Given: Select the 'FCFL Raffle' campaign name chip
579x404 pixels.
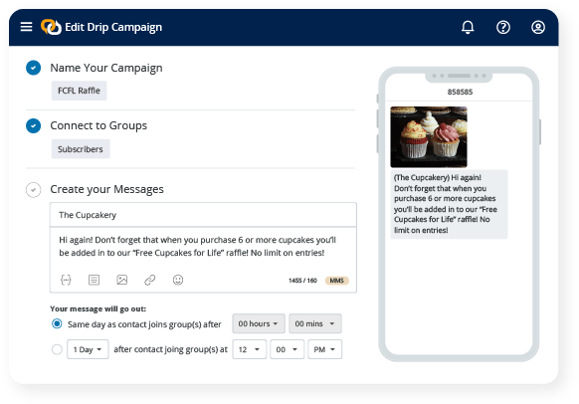Looking at the screenshot, I should 79,91.
